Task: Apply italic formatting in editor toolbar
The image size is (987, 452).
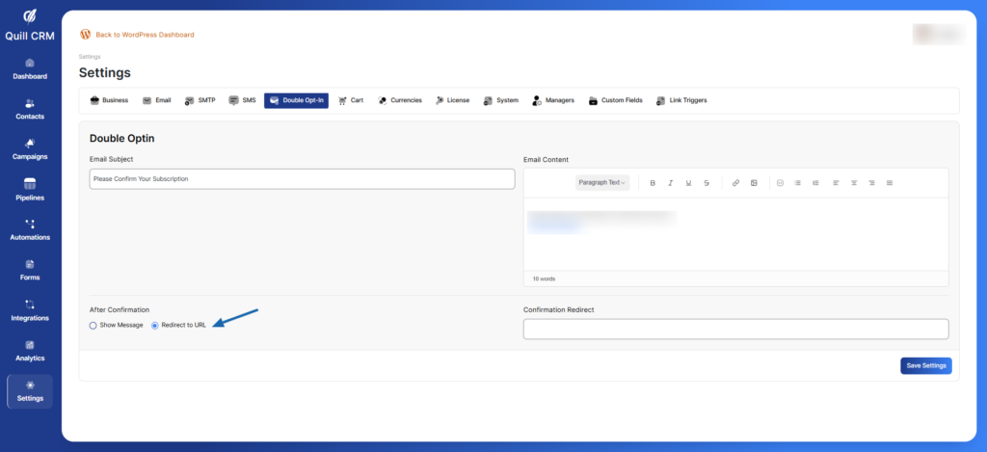Action: click(671, 182)
